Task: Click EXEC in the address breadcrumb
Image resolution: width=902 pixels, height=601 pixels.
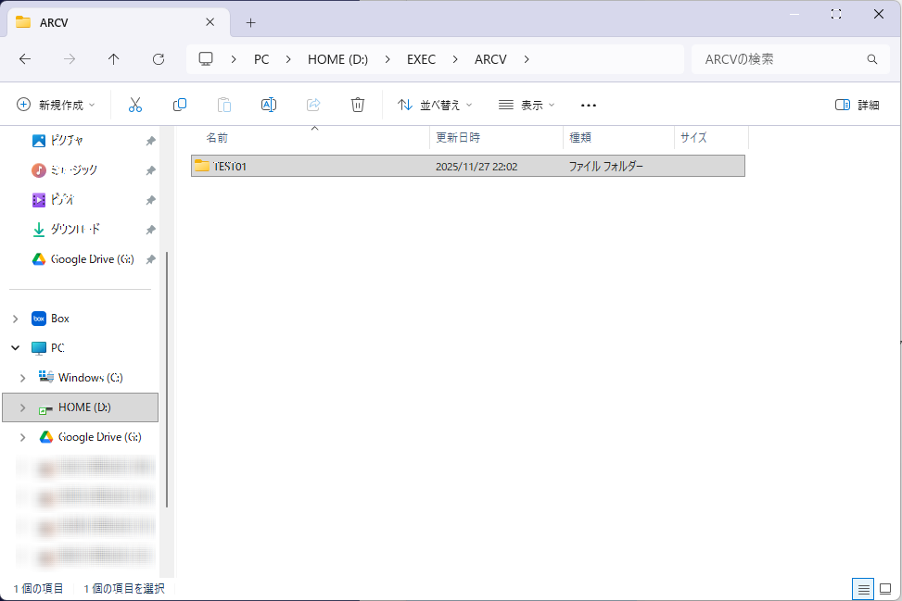Action: click(421, 59)
